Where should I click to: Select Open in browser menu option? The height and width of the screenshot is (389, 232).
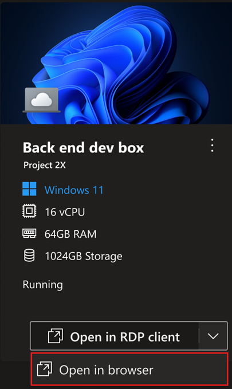click(x=129, y=370)
